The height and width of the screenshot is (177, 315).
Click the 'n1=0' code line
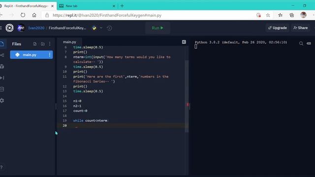(77, 101)
